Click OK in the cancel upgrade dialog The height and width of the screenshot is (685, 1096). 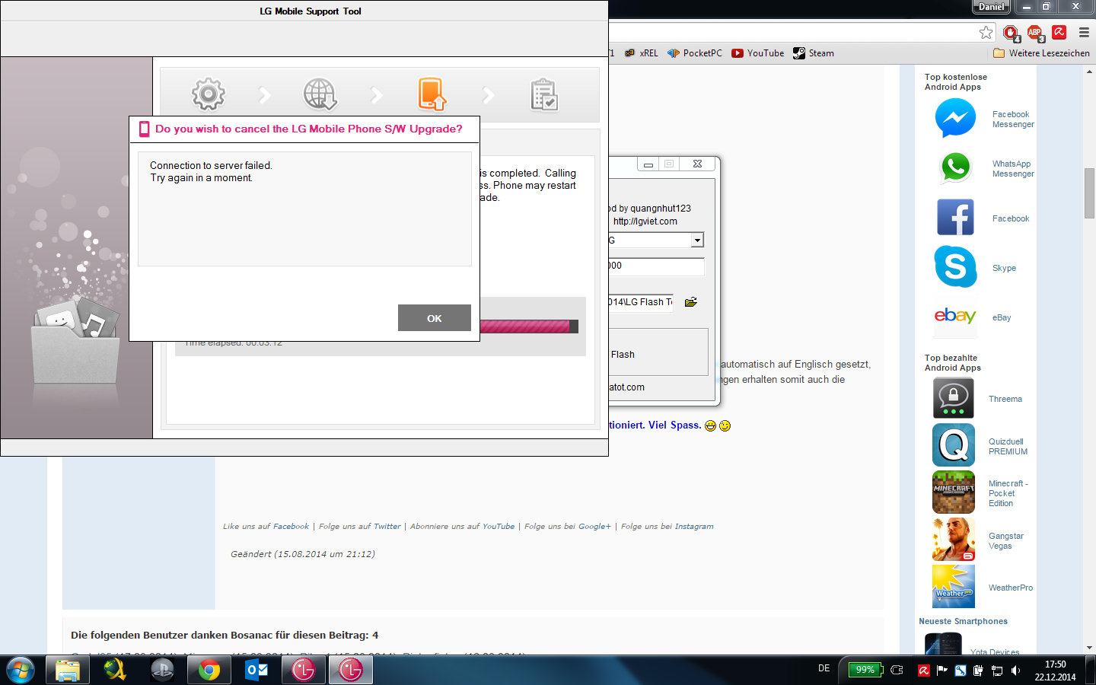434,318
